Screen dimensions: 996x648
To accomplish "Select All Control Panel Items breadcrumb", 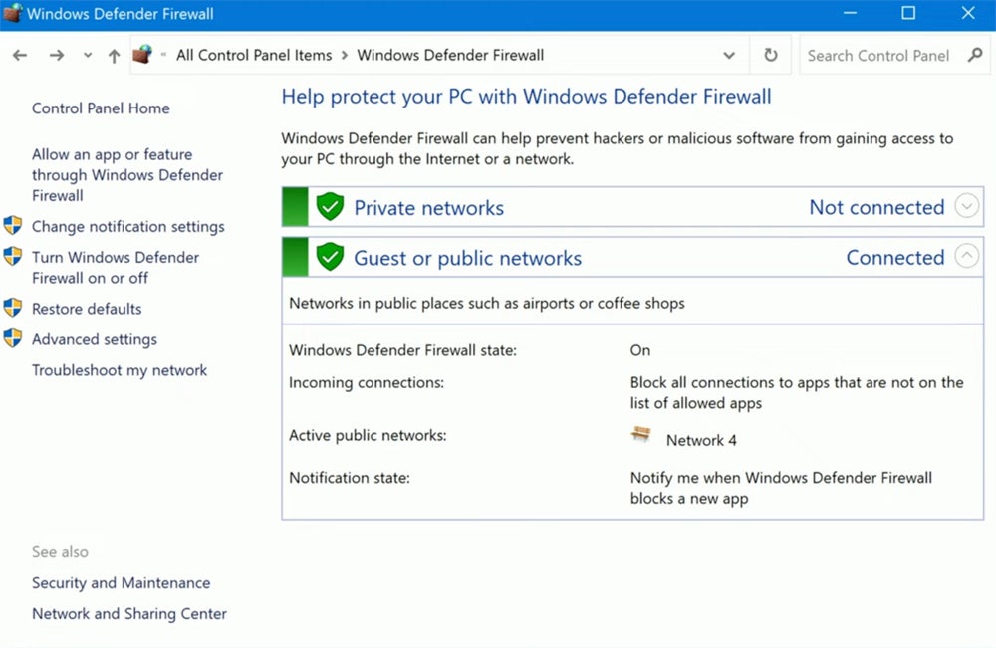I will [x=255, y=56].
